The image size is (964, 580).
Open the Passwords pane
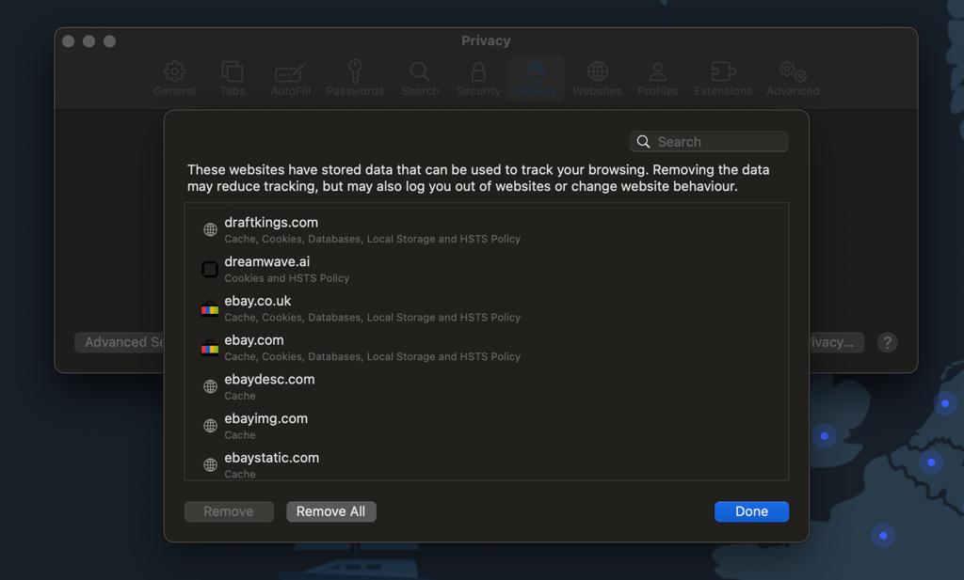coord(355,79)
